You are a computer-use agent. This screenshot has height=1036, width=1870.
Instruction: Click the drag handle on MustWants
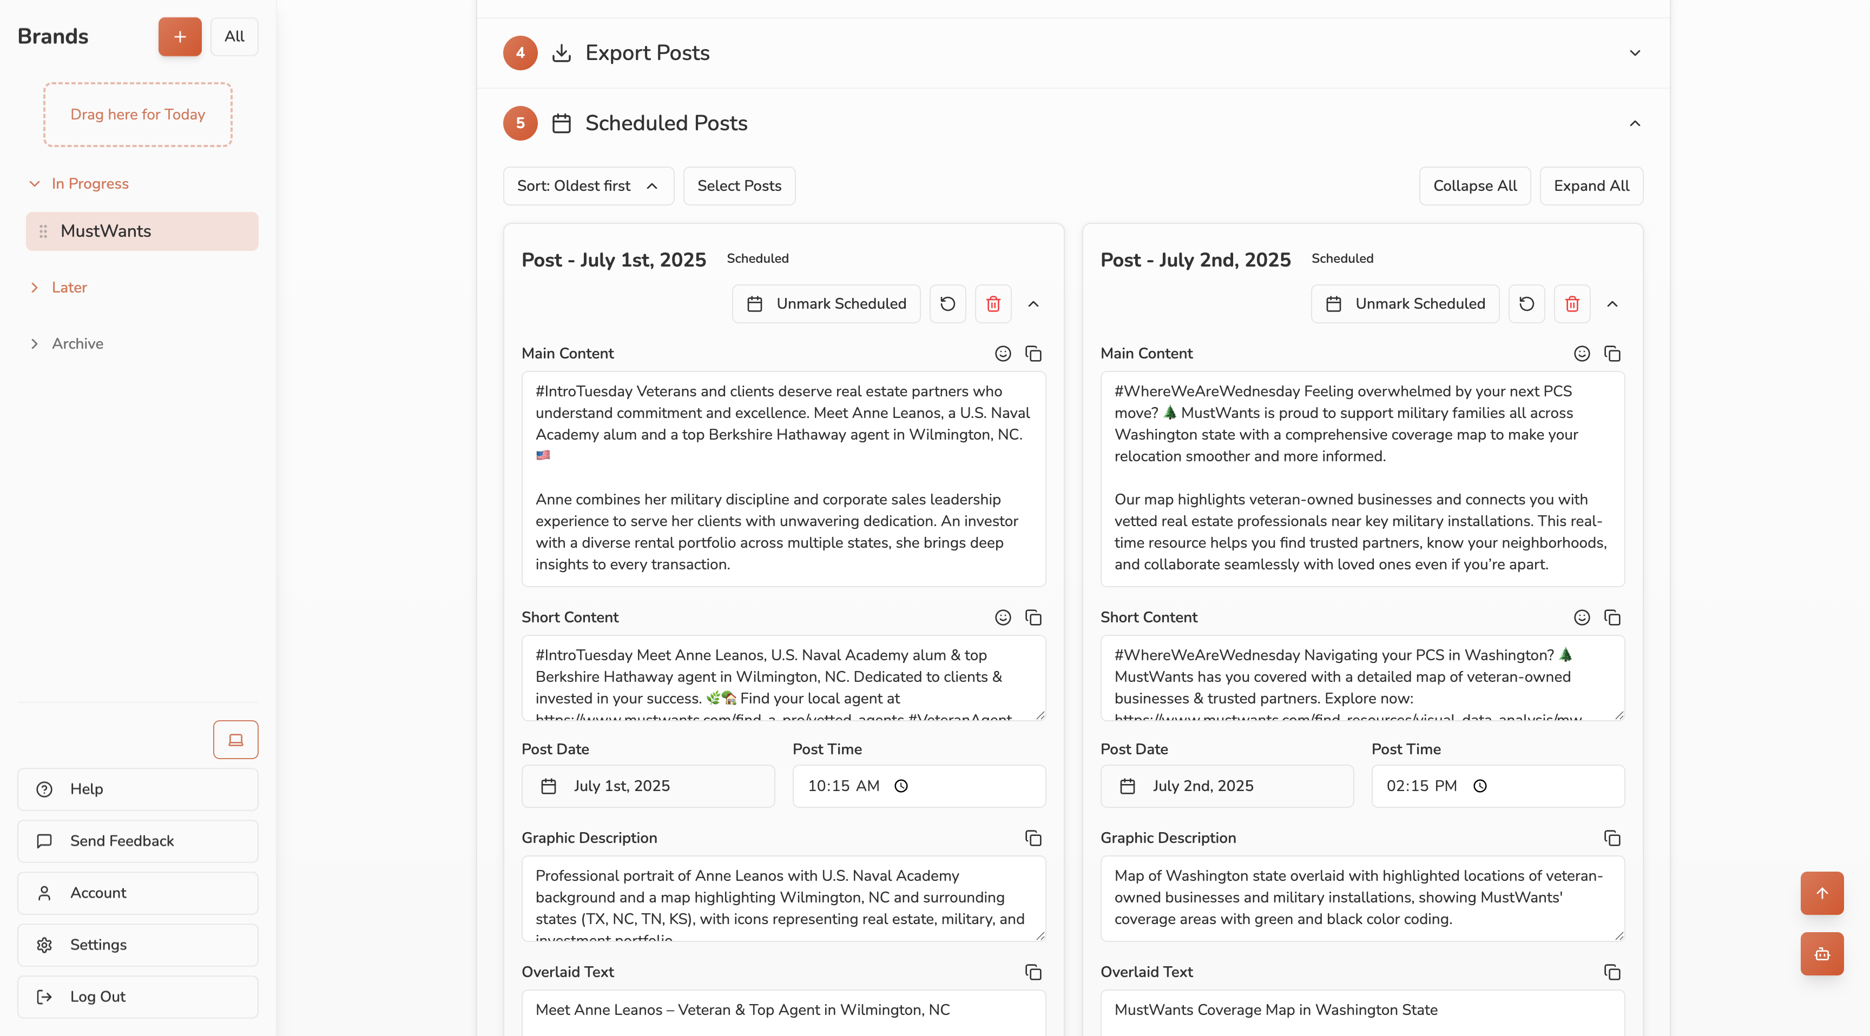click(43, 231)
